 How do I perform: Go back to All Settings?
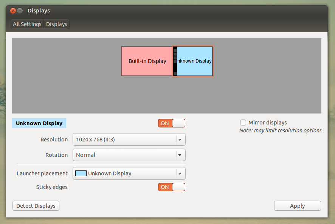pyautogui.click(x=27, y=24)
